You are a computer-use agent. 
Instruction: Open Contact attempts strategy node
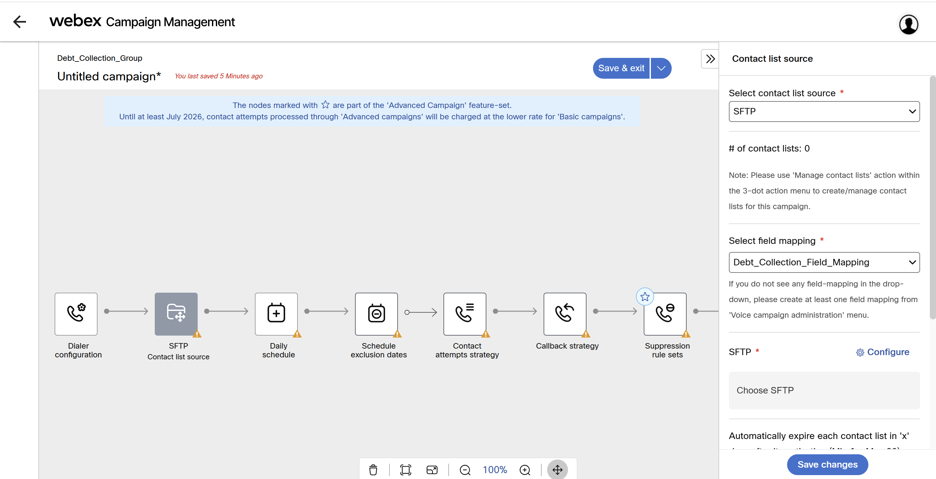pyautogui.click(x=464, y=313)
